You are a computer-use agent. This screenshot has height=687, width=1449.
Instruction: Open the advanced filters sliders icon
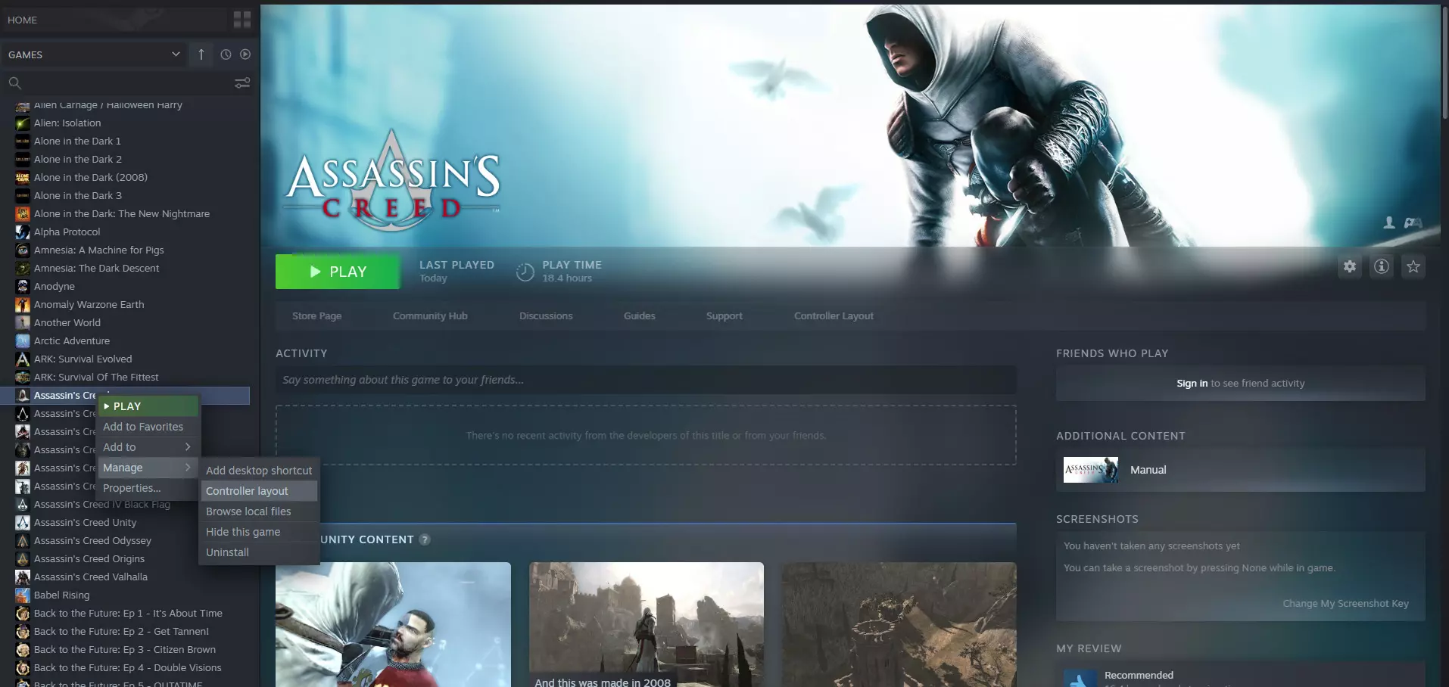coord(242,82)
